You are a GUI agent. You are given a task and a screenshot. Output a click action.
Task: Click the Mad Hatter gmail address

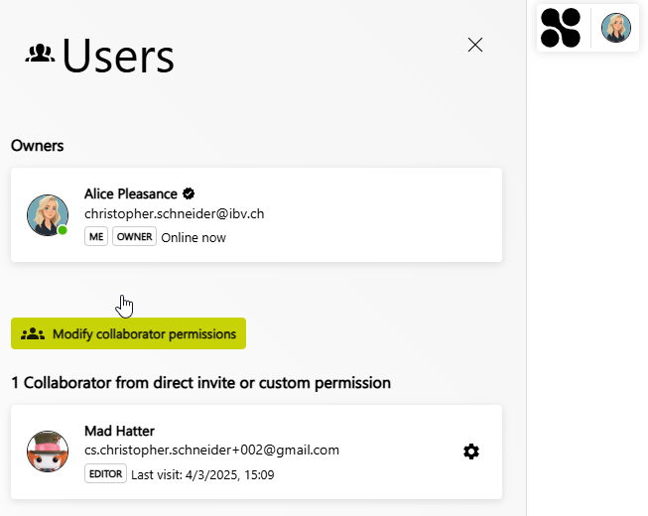[x=211, y=450]
